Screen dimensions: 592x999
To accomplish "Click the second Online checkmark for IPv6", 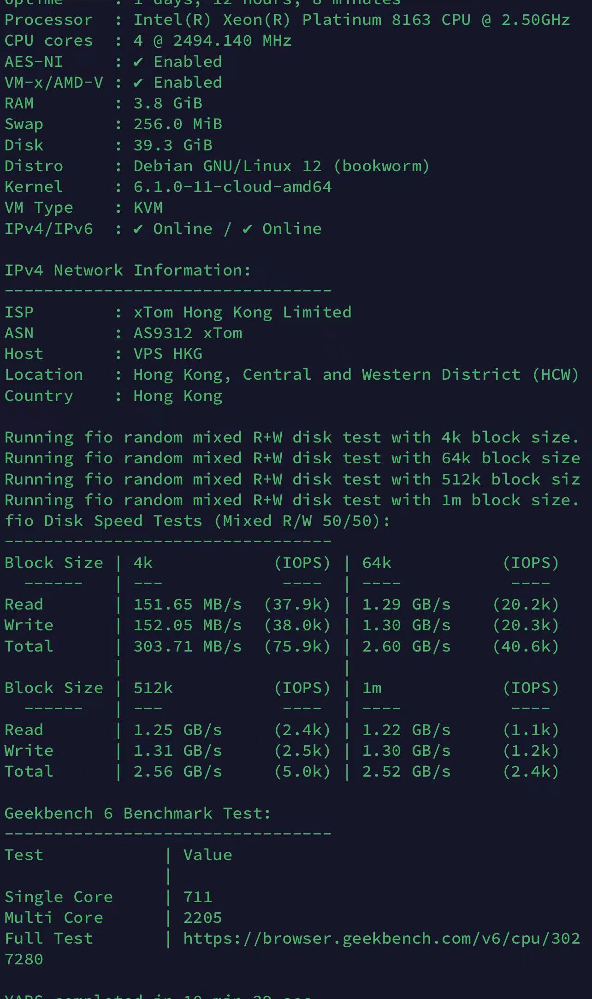I will point(248,229).
